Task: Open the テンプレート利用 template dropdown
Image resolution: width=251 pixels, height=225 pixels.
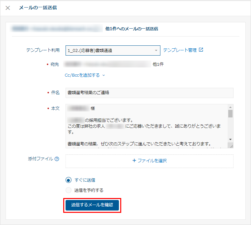Action: click(113, 51)
